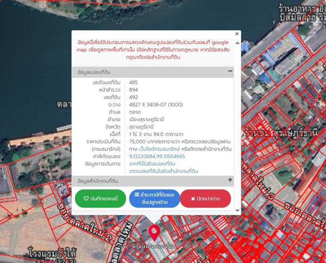This screenshot has width=326, height=263.
Task: Open the เว็บไซต์กรมธนารักษ์ link
Action: (159, 149)
